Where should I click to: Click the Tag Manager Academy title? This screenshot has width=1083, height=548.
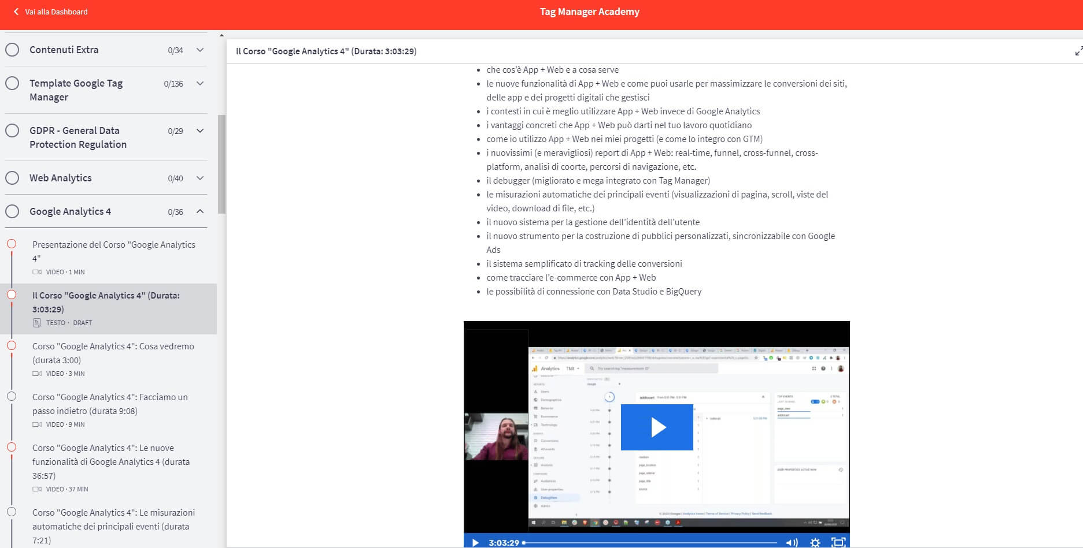click(589, 12)
